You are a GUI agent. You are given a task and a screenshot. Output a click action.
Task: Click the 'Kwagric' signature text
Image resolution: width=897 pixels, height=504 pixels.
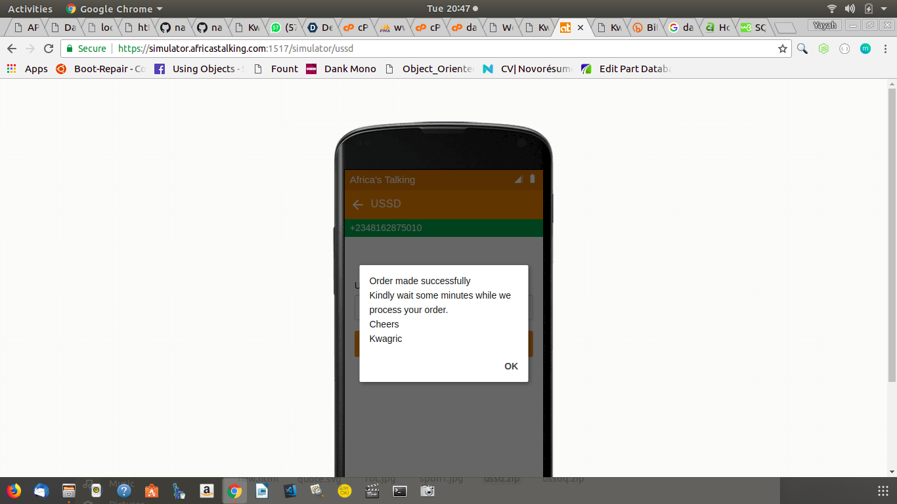point(385,339)
